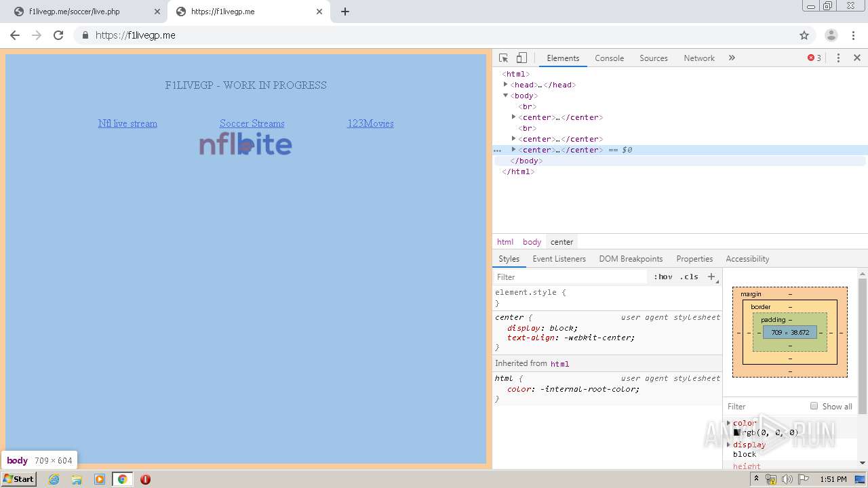View site security lock info
Image resolution: width=868 pixels, height=488 pixels.
[x=85, y=35]
